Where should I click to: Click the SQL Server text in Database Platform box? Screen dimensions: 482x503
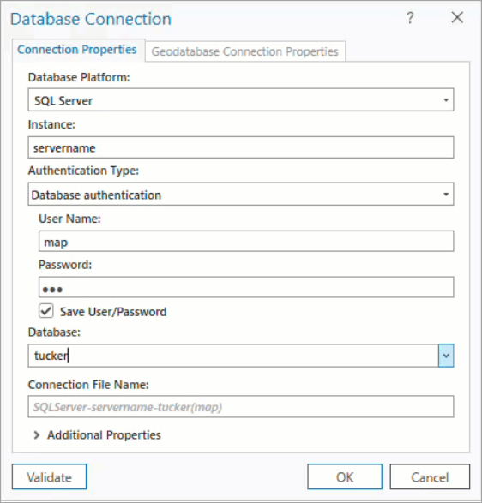(63, 101)
